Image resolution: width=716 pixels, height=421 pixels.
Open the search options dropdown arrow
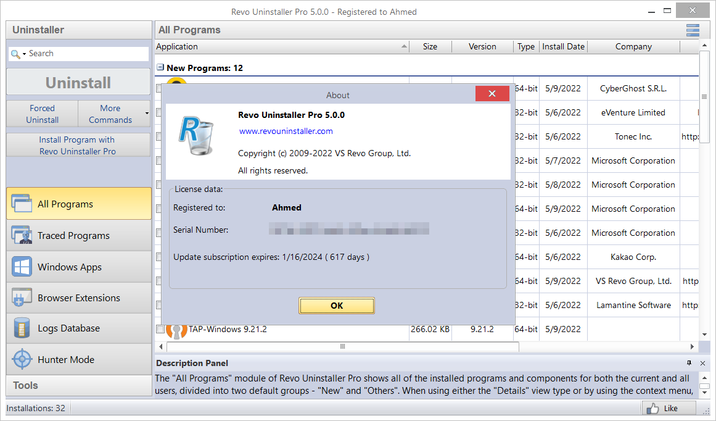(24, 54)
